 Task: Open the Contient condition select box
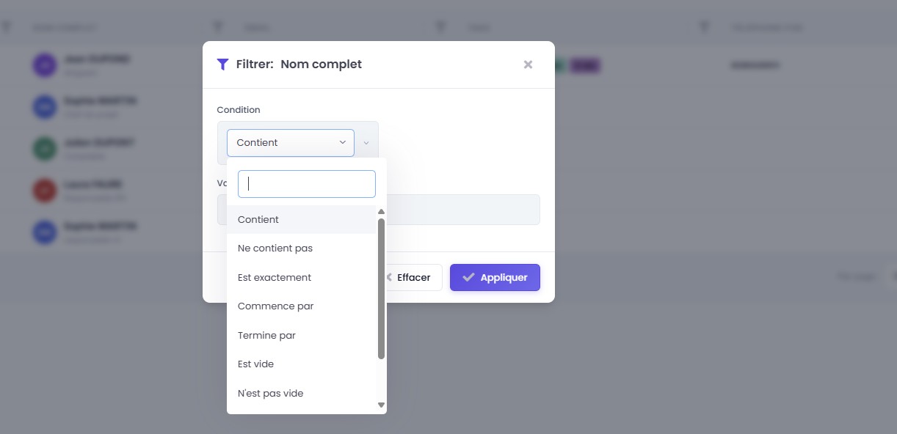(290, 143)
